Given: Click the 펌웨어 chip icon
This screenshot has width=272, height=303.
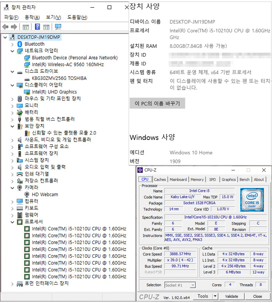Looking at the screenshot, I should (20, 215).
